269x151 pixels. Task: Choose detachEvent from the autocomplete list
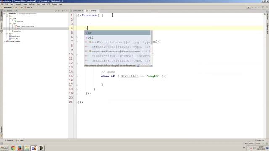coord(118,60)
